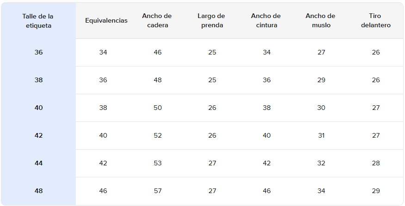Click the "Ancho de cintura" column header
Screen dimensions: 405x206
click(x=266, y=21)
